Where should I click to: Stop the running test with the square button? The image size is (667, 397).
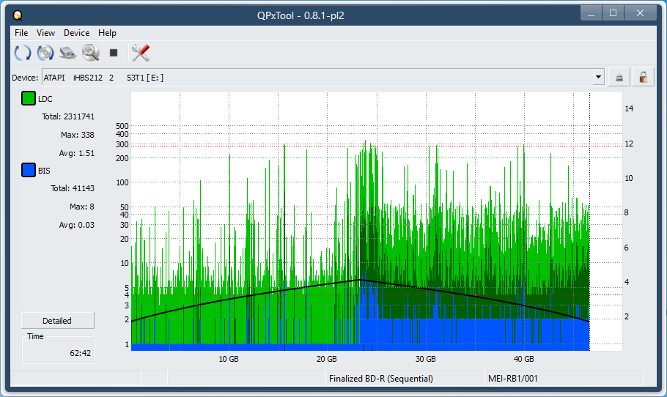pyautogui.click(x=114, y=53)
